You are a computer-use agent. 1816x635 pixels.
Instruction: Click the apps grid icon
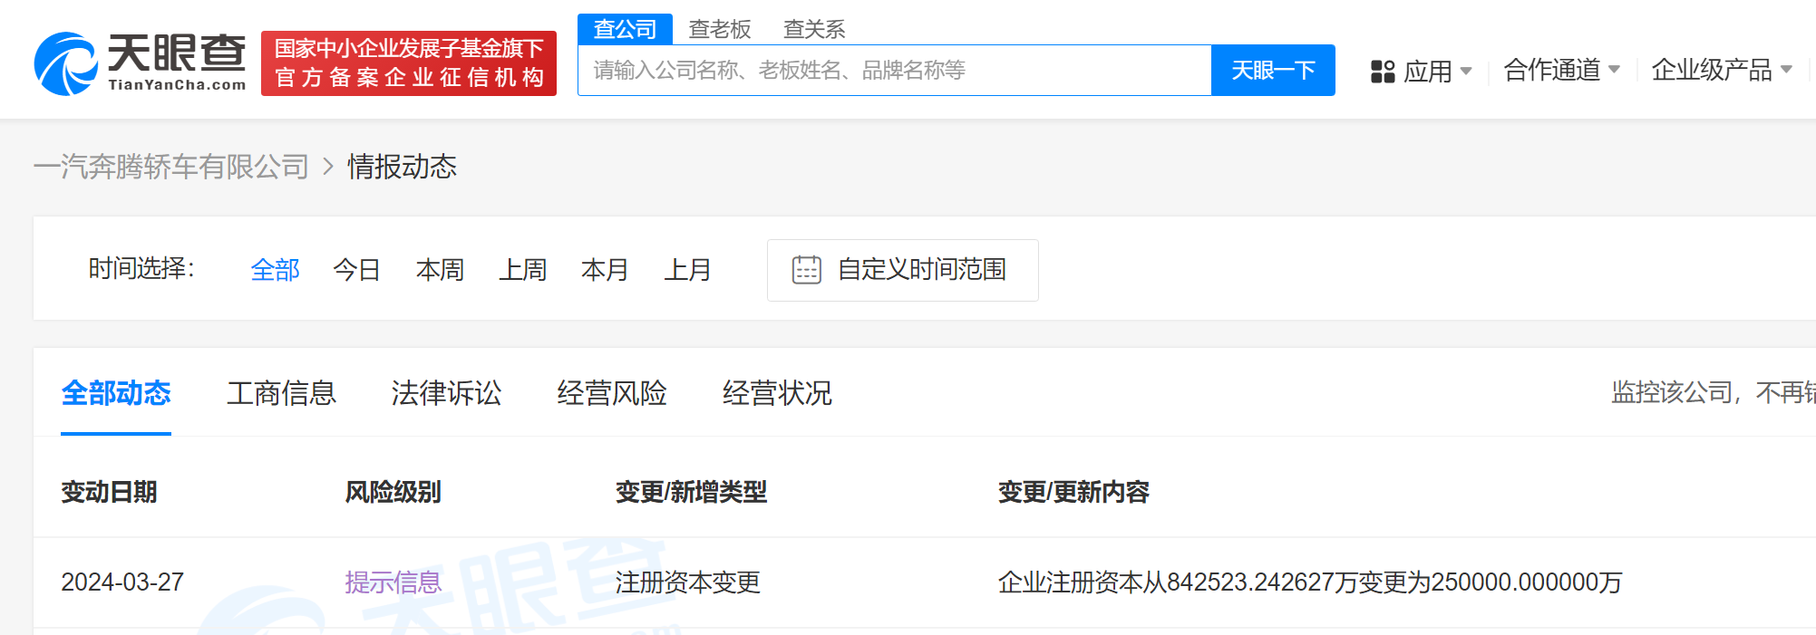(x=1383, y=72)
